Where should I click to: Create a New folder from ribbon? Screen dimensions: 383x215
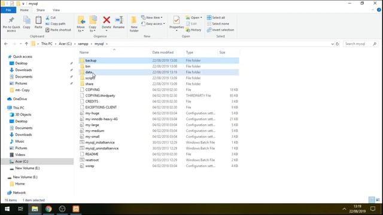(134, 24)
